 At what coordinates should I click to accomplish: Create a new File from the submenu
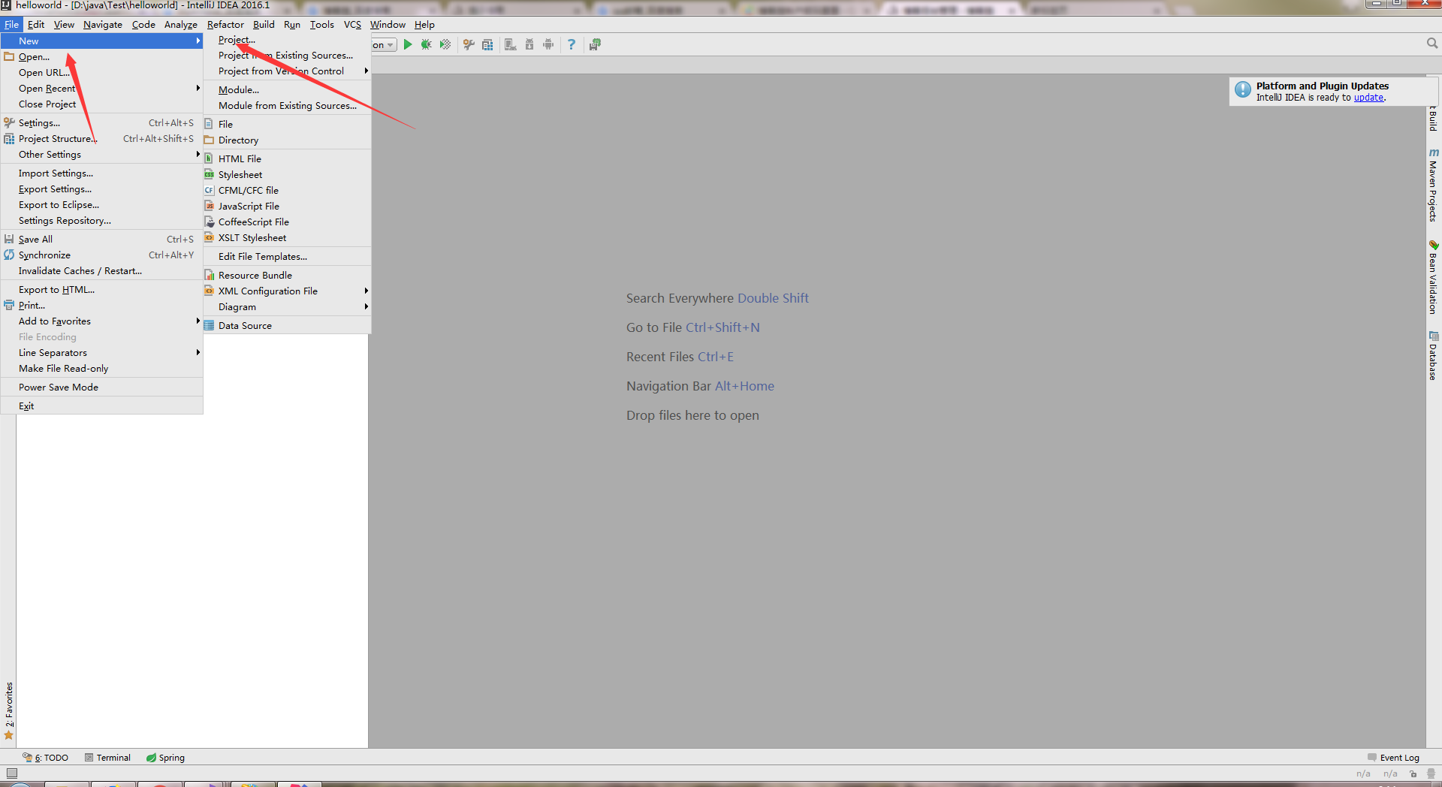click(288, 125)
